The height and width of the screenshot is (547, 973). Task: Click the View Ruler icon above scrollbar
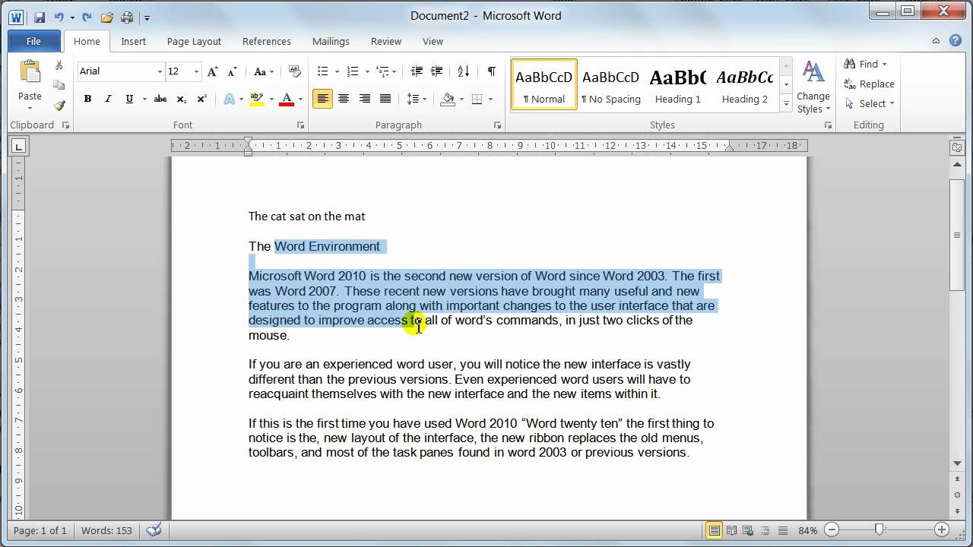[957, 147]
